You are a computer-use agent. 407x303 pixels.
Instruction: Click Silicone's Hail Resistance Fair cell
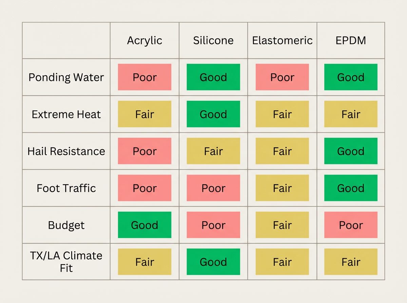[213, 151]
